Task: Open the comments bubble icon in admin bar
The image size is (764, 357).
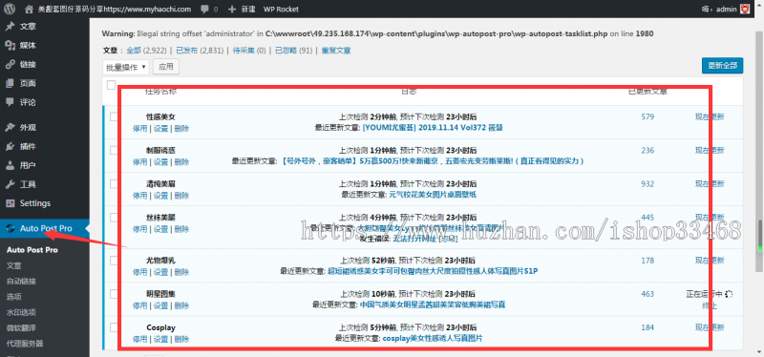Action: pyautogui.click(x=204, y=9)
